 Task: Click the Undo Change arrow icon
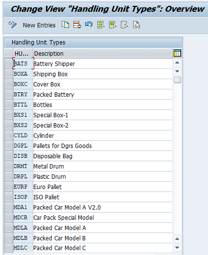click(x=89, y=24)
